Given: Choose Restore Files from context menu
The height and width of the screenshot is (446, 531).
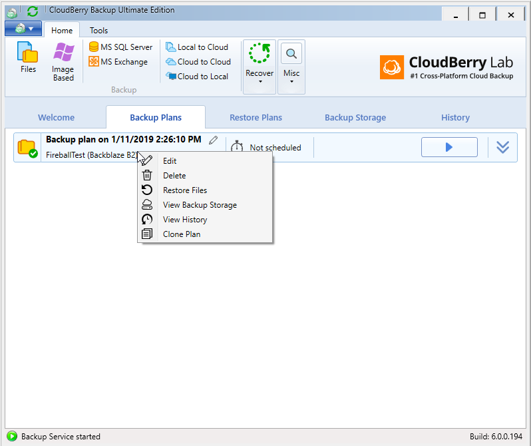Looking at the screenshot, I should click(205, 190).
